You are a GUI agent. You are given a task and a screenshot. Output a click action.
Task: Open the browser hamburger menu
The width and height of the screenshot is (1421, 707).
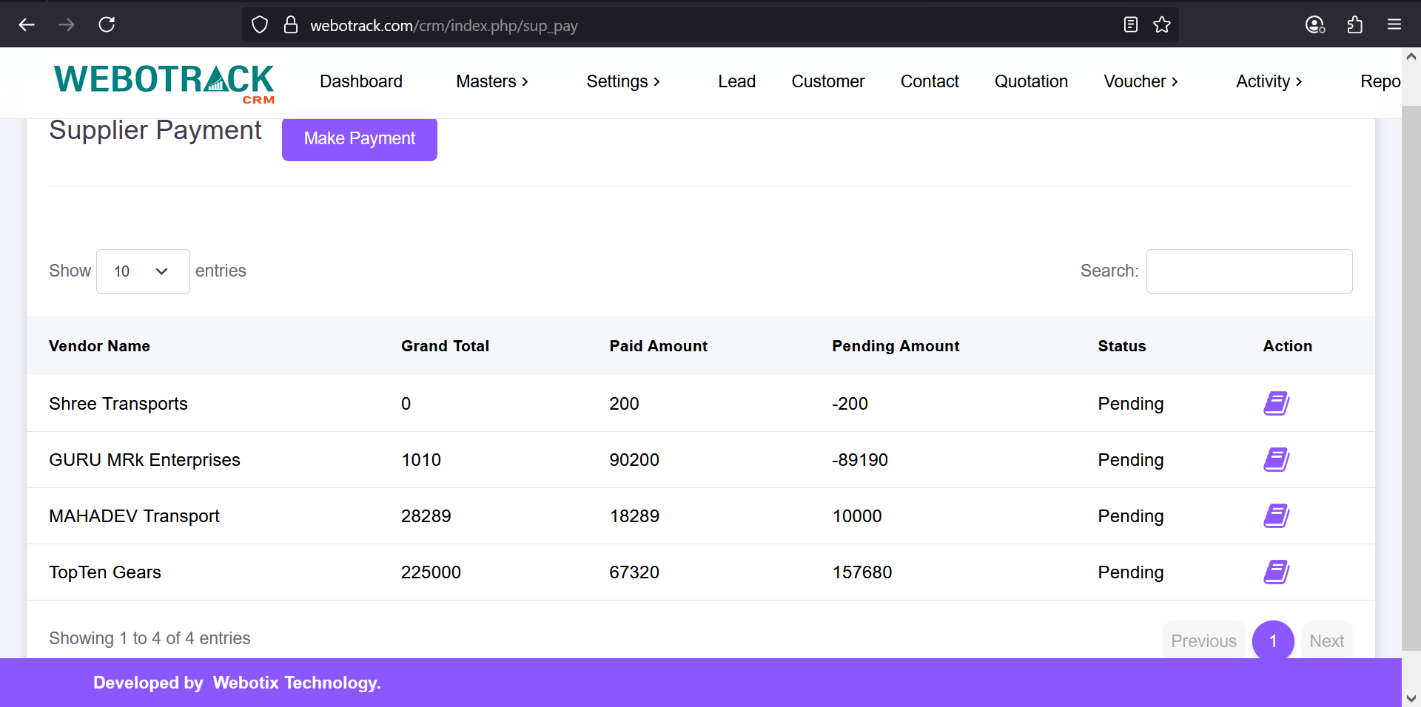1394,25
